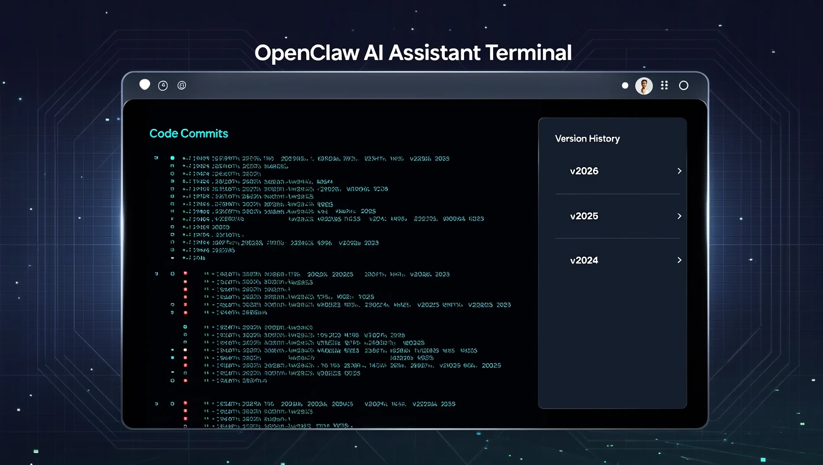Open the clock history icon in the top bar
This screenshot has width=823, height=465.
(163, 86)
